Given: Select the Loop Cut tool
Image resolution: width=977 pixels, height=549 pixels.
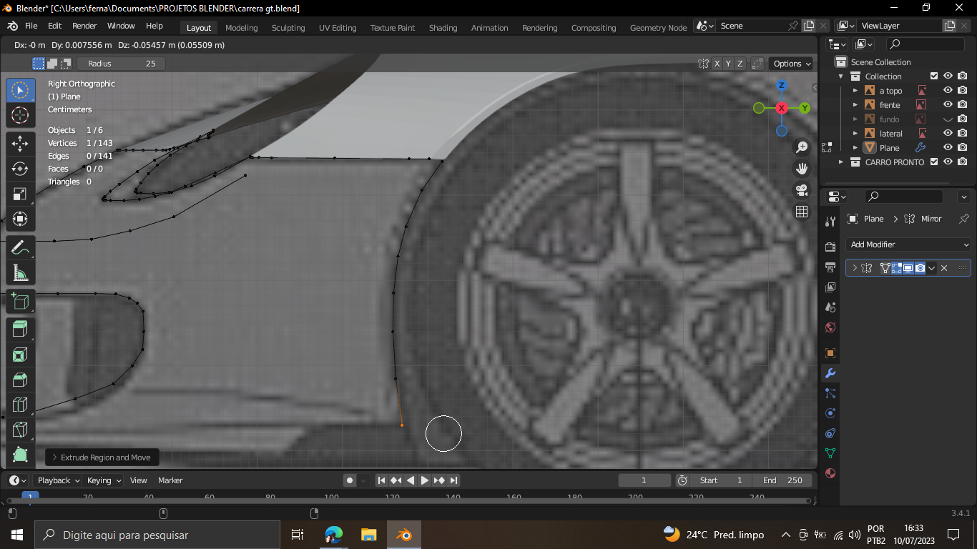Looking at the screenshot, I should 20,405.
